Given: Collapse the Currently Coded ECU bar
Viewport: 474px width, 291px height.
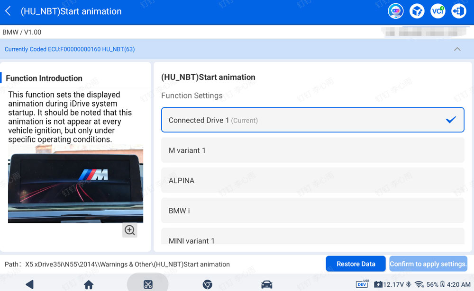Looking at the screenshot, I should pos(457,49).
